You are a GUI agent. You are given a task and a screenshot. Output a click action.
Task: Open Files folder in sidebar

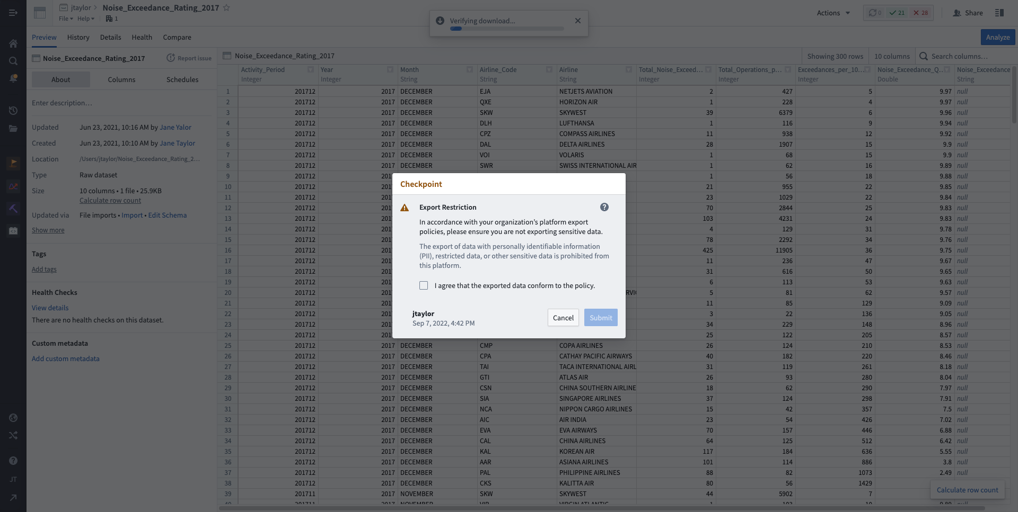[x=13, y=128]
